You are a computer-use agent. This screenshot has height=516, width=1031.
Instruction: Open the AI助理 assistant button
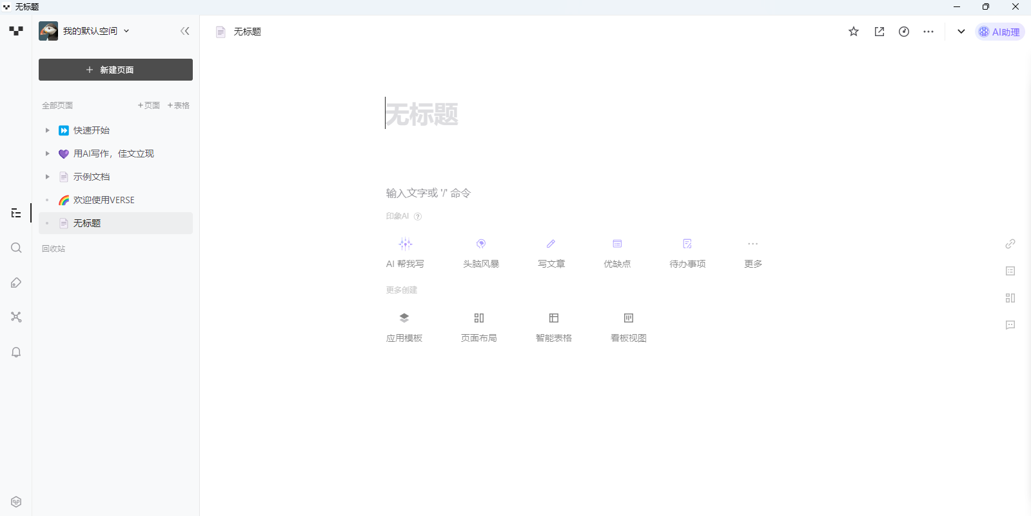pyautogui.click(x=999, y=32)
